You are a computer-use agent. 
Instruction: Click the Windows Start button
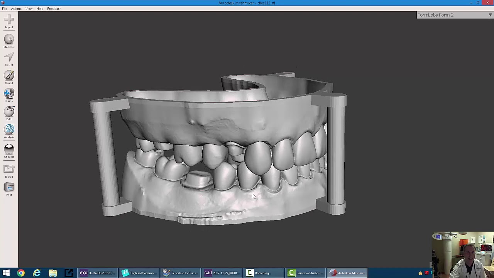coord(6,273)
